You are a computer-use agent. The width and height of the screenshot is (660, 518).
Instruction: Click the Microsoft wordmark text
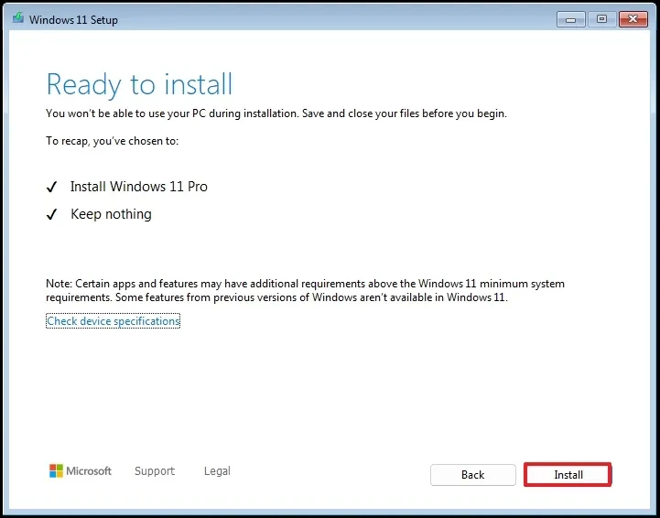point(91,471)
